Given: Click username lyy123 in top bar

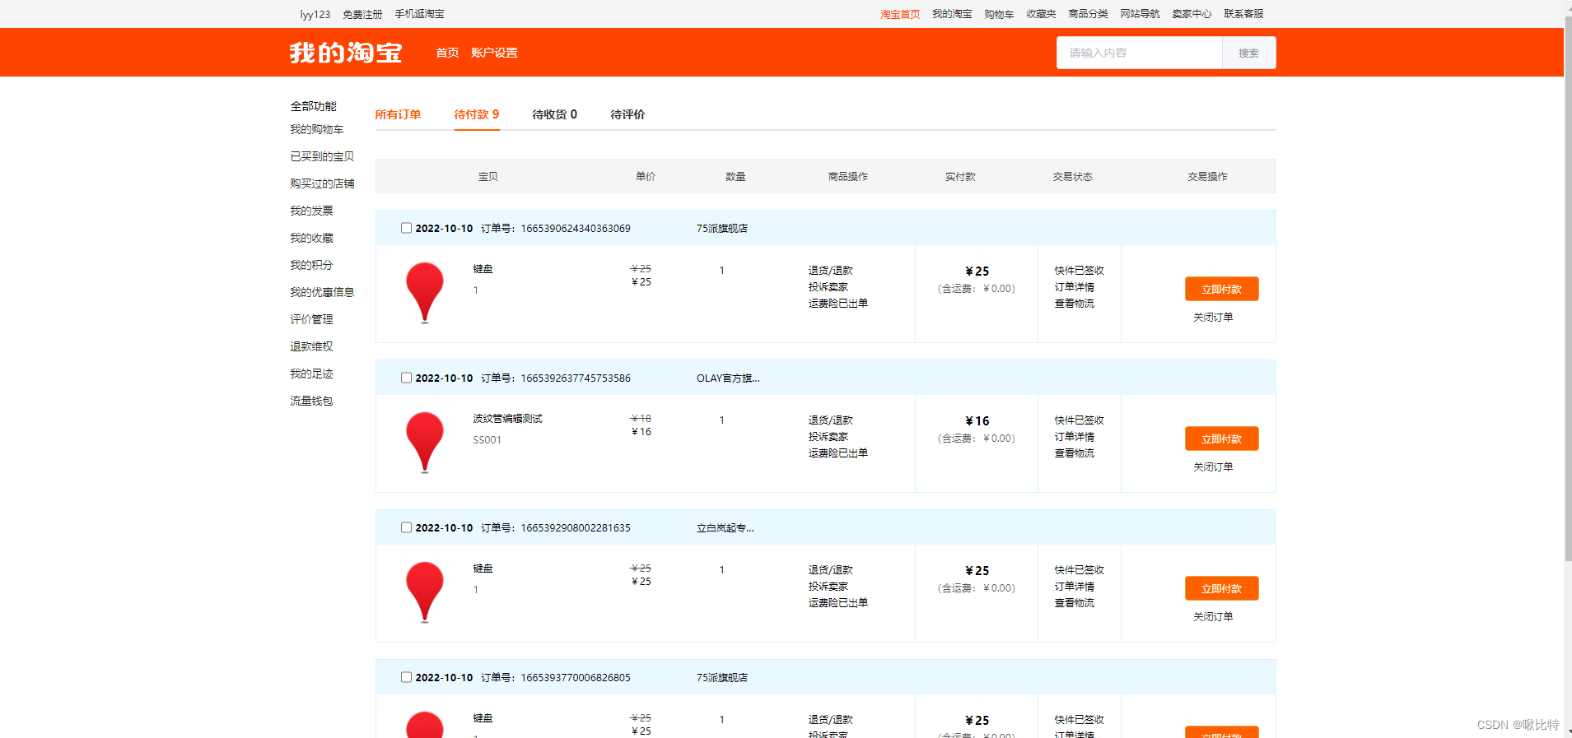Looking at the screenshot, I should 315,14.
